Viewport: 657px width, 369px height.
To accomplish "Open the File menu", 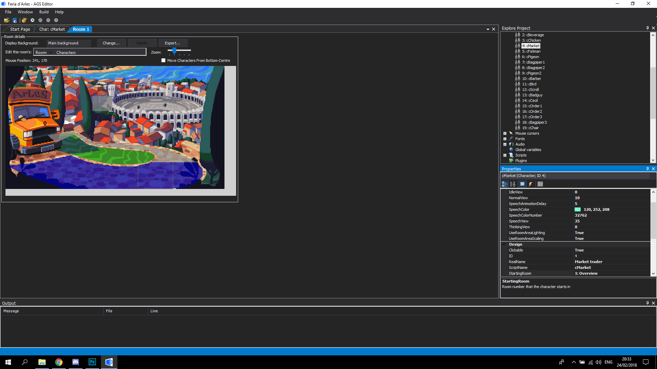I will click(x=8, y=12).
